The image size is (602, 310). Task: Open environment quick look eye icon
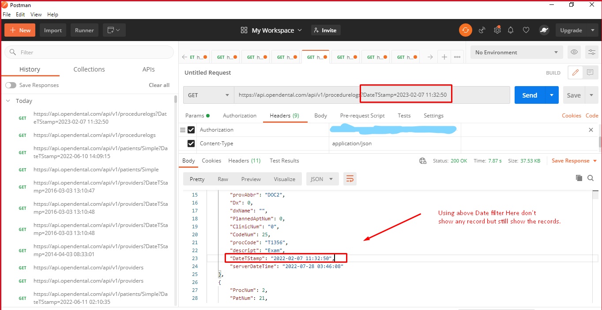pos(574,52)
